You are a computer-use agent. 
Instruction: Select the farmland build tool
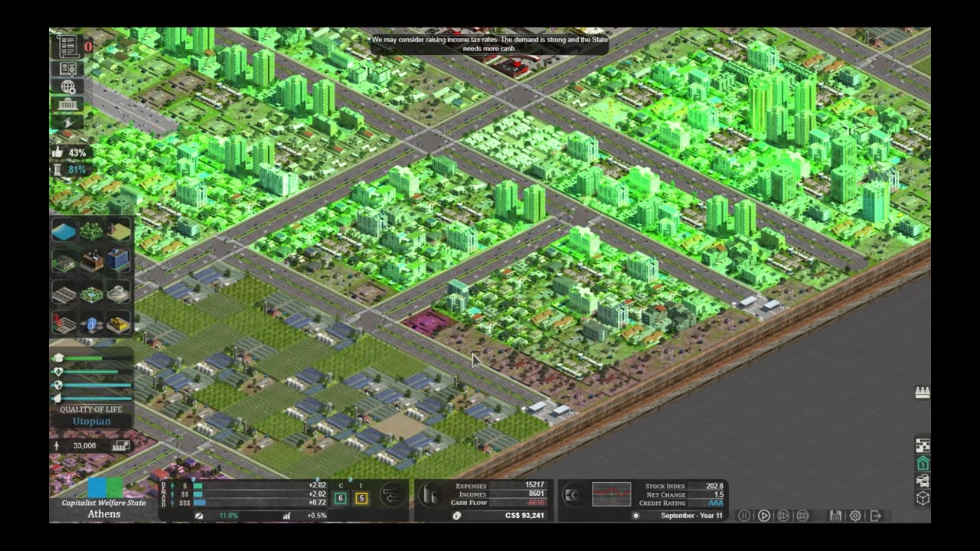tap(118, 231)
